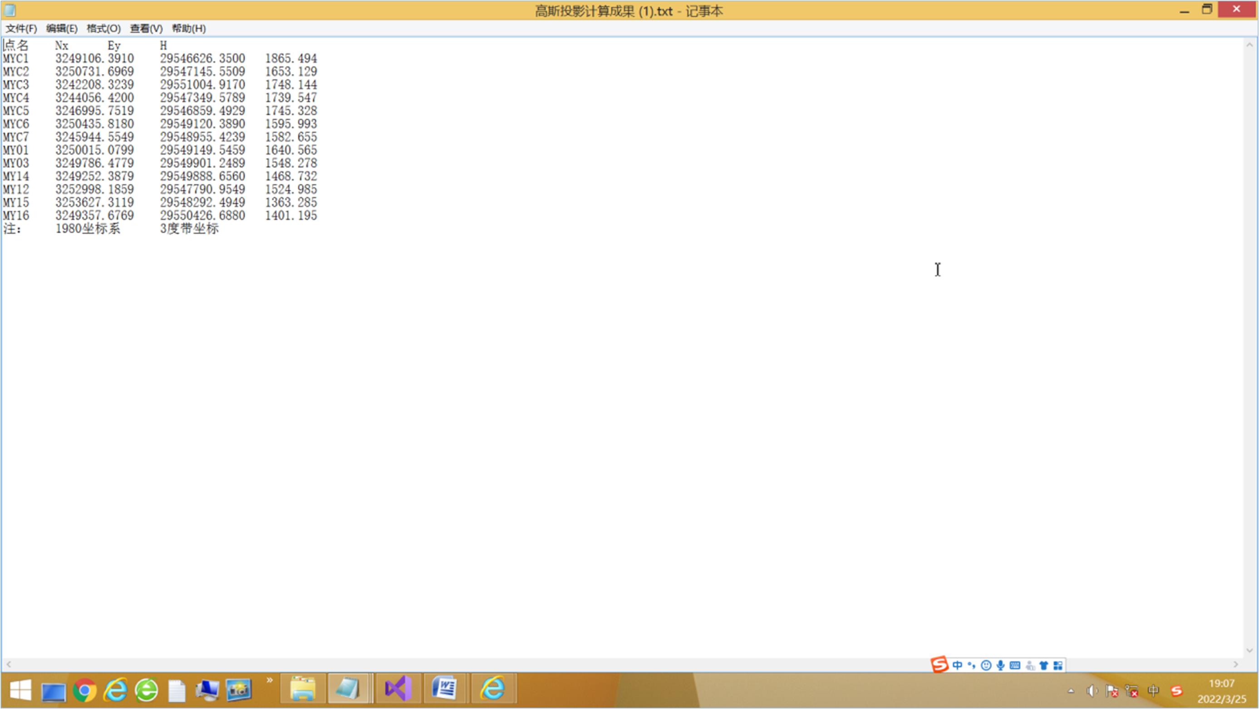
Task: Open the Sogou skin shirt icon
Action: [1043, 665]
